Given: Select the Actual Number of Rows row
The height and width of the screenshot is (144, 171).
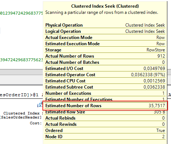Looking at the screenshot, I should 105,56.
